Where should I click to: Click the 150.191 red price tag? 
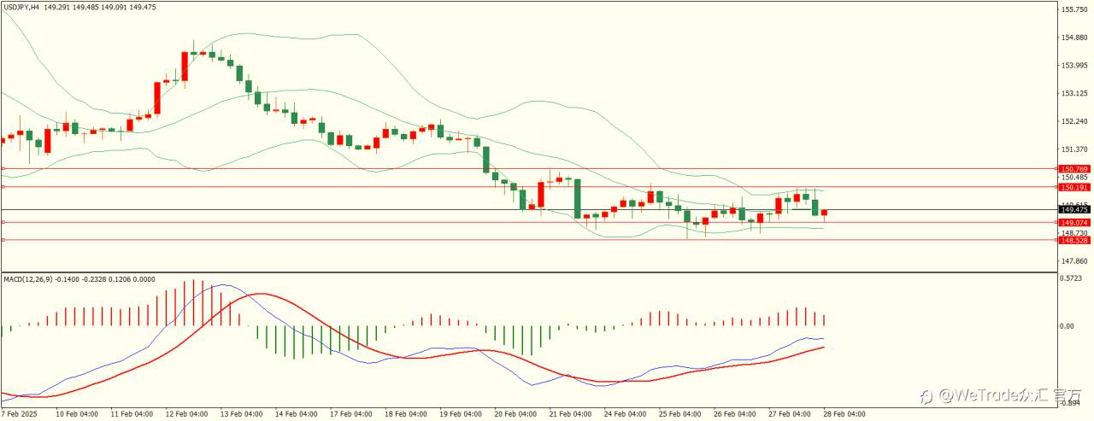point(1073,187)
